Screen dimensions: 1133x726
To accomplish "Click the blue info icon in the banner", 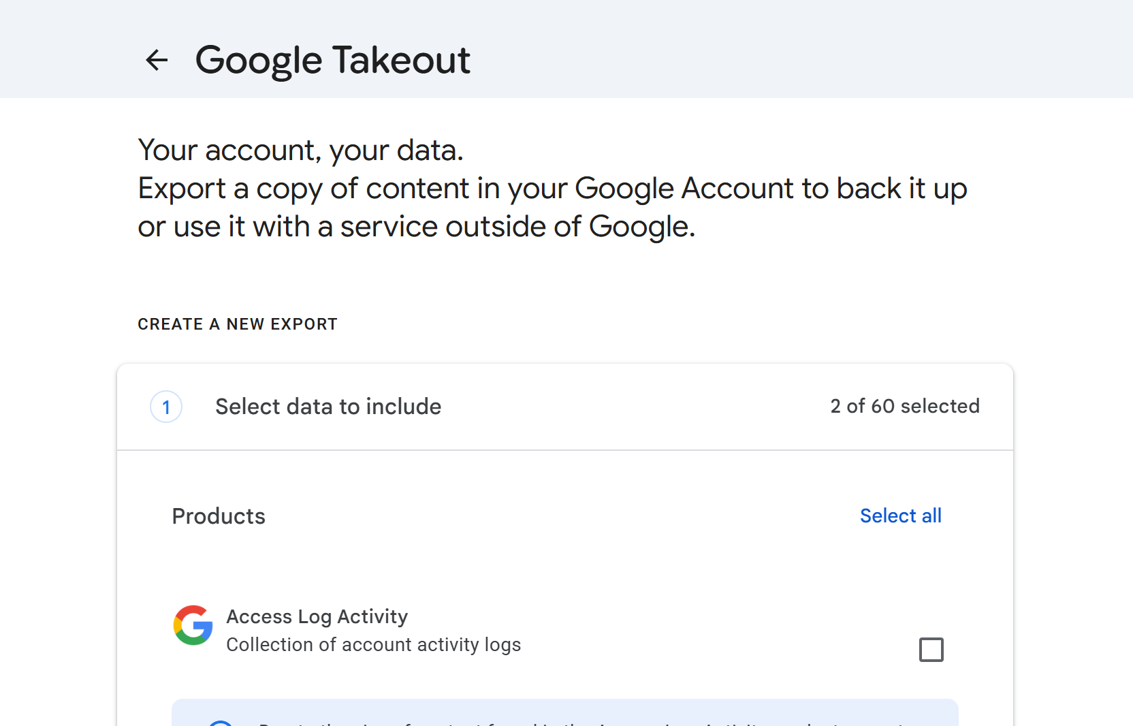I will 220,723.
